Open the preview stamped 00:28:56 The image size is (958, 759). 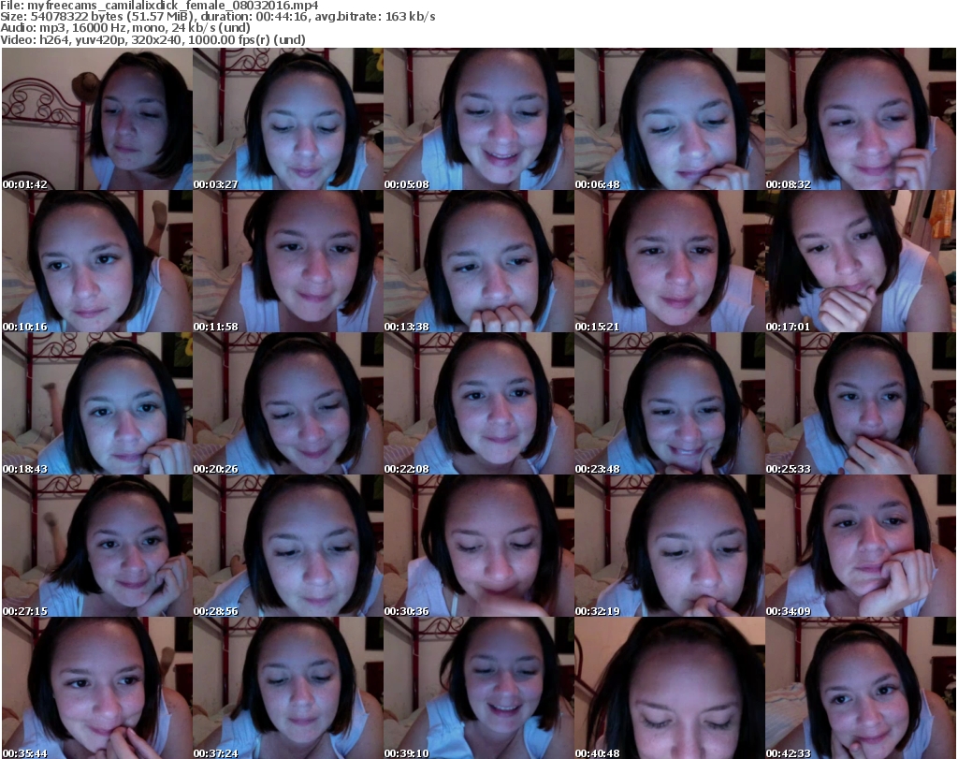(288, 546)
